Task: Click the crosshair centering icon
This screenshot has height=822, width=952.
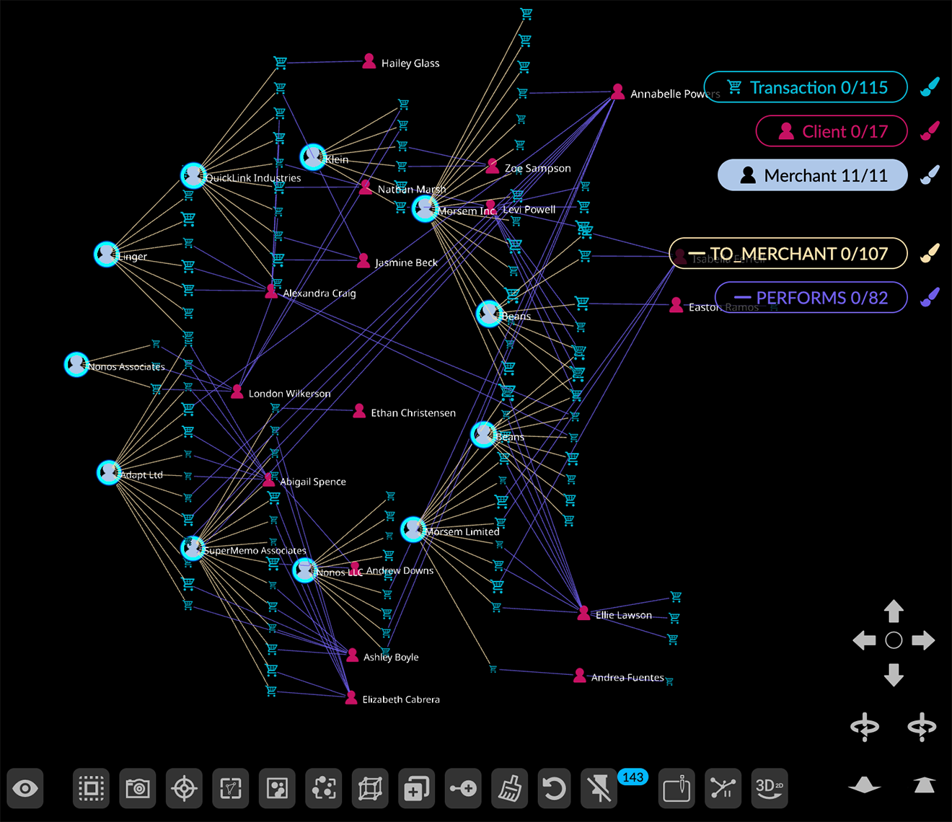Action: pyautogui.click(x=184, y=788)
